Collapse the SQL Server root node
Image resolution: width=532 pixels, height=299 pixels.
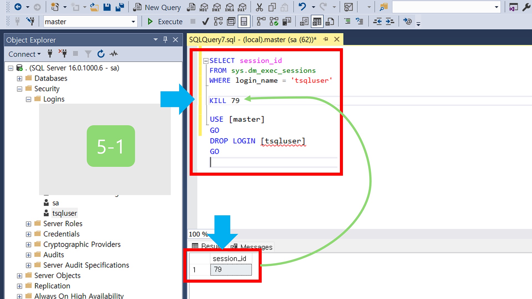coord(11,68)
